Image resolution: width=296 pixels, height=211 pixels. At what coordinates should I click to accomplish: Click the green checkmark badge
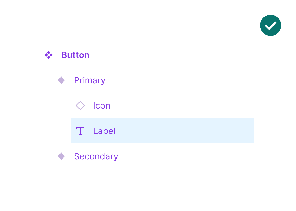pos(270,25)
